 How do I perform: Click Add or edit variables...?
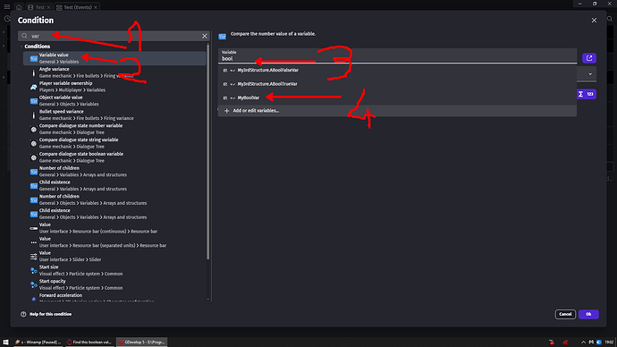tap(397, 111)
